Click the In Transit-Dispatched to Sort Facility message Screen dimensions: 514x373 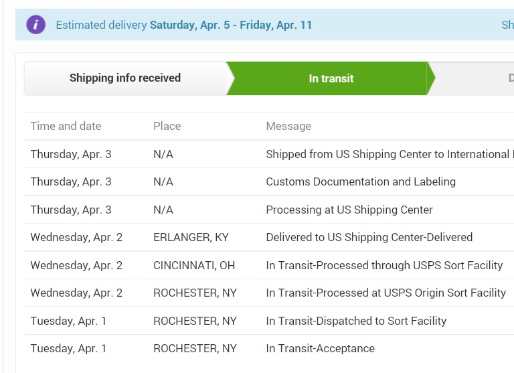pyautogui.click(x=356, y=321)
